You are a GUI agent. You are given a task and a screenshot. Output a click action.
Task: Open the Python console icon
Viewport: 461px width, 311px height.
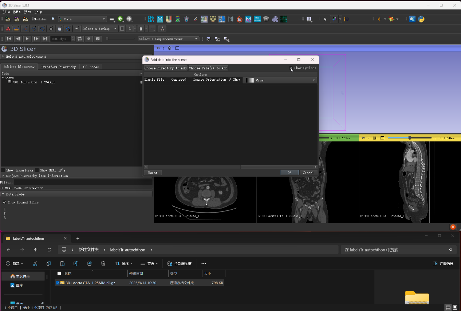tap(421, 19)
